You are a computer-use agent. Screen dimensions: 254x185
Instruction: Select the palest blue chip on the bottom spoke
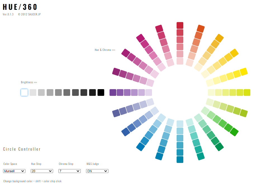tap(180, 124)
